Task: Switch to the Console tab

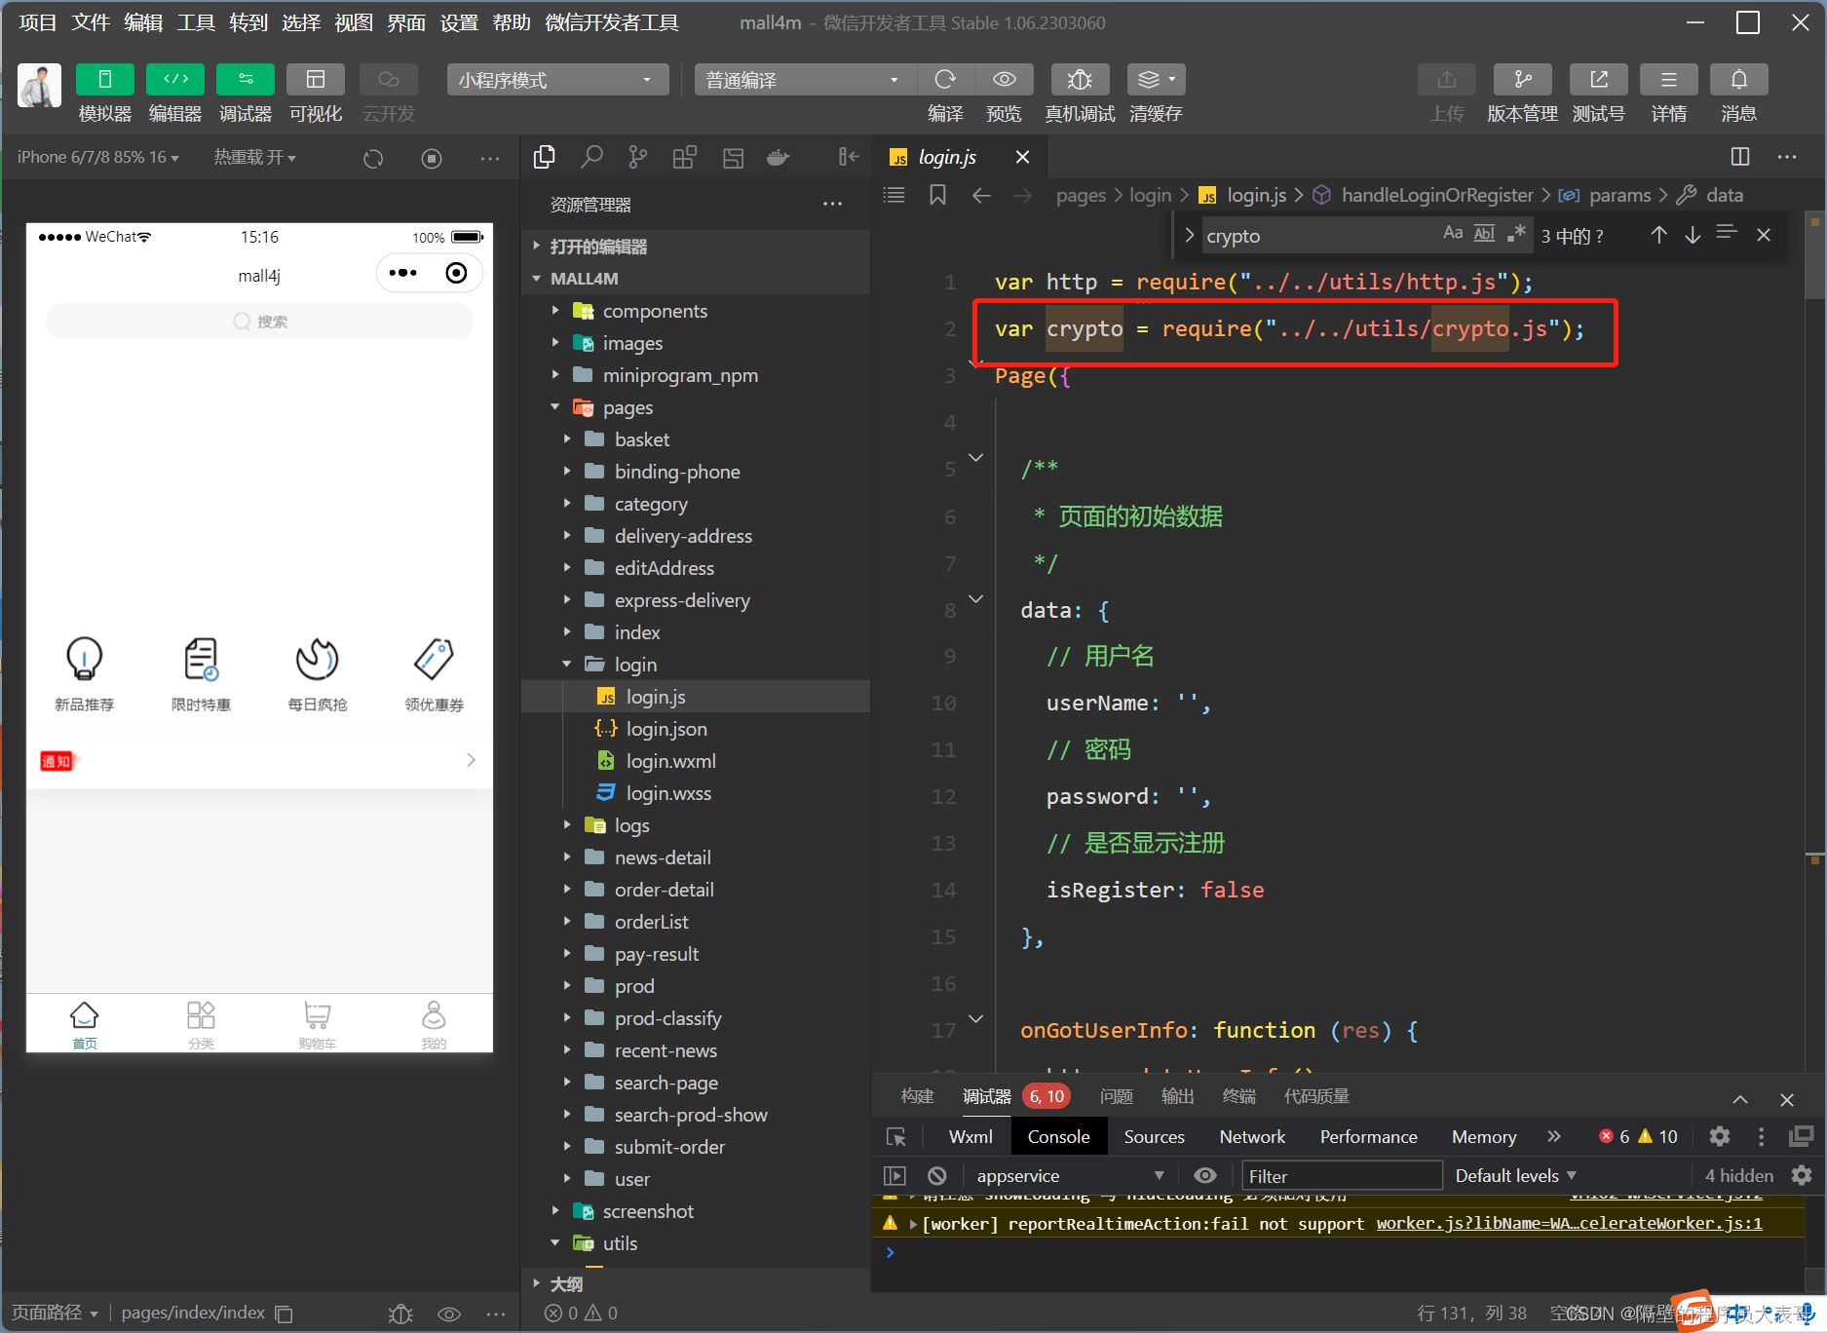Action: (1058, 1137)
